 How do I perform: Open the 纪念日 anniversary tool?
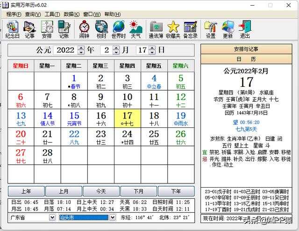pyautogui.click(x=13, y=29)
